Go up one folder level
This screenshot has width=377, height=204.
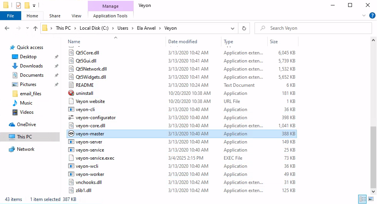point(35,28)
